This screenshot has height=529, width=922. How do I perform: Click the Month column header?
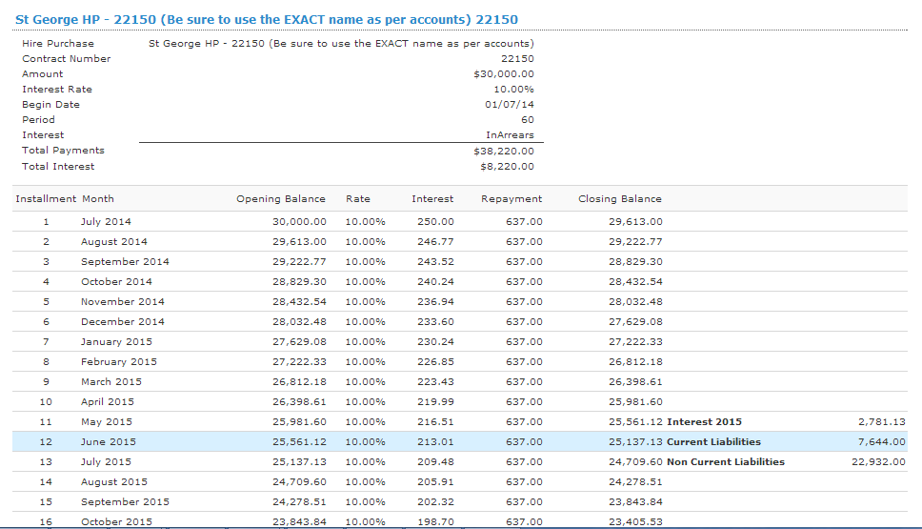98,199
